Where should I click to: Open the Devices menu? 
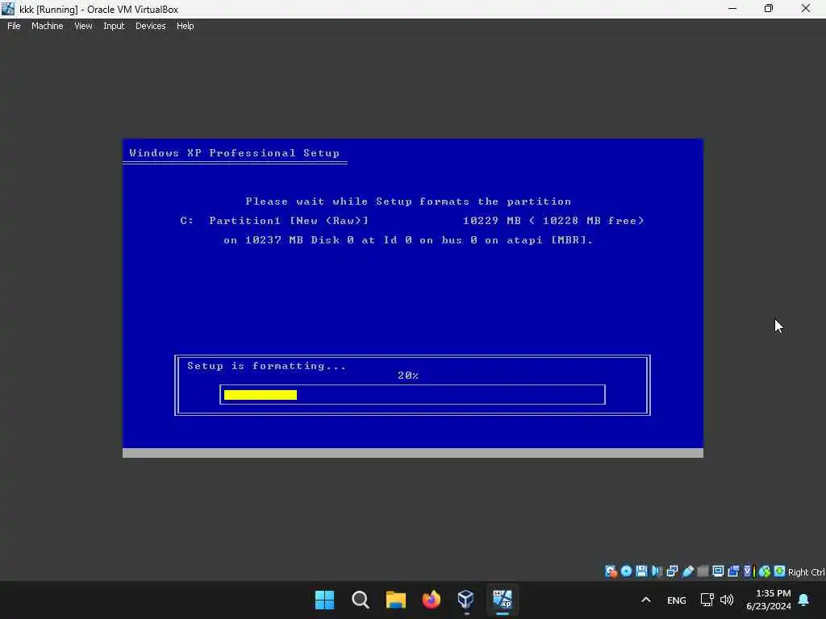pyautogui.click(x=150, y=26)
